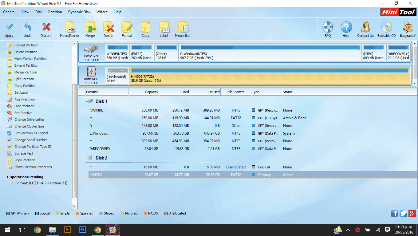Viewport: 418px width, 236px height.
Task: Apply pending operations with the Apply button
Action: (x=9, y=30)
